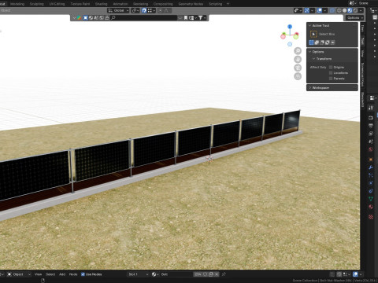Enable Affect Only Parents checkbox
The width and height of the screenshot is (378, 283).
[x=331, y=79]
